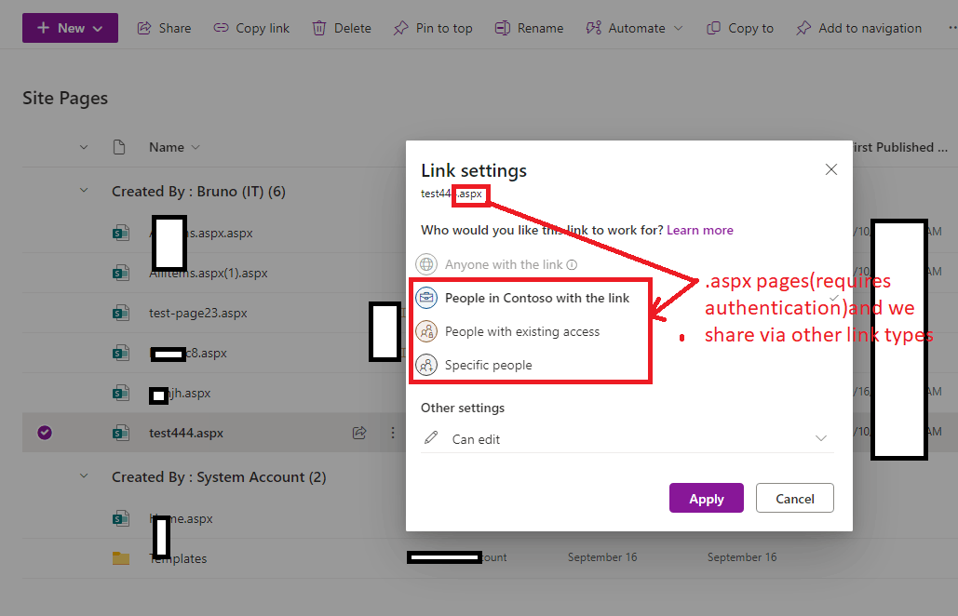Click the Templates folder icon
This screenshot has width=958, height=616.
(121, 558)
